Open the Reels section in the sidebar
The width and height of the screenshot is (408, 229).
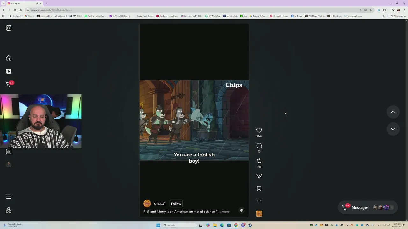9,71
